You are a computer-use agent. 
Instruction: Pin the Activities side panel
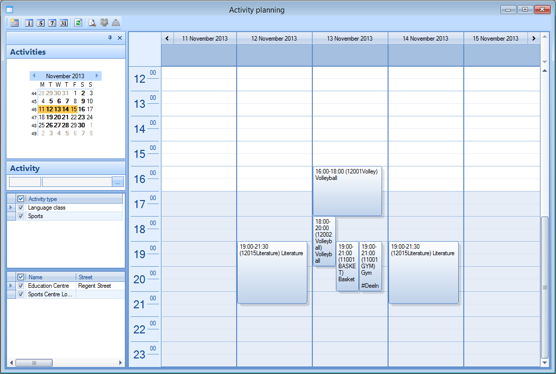110,38
